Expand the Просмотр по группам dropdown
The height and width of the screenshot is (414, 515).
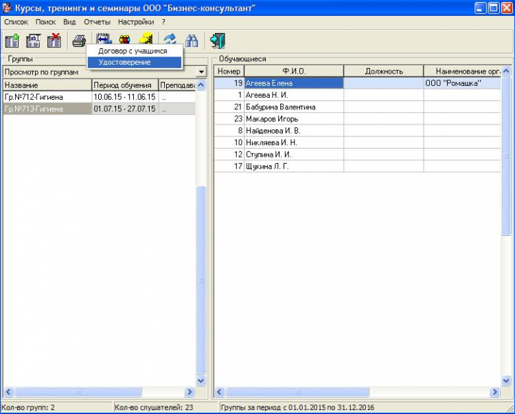tap(201, 72)
